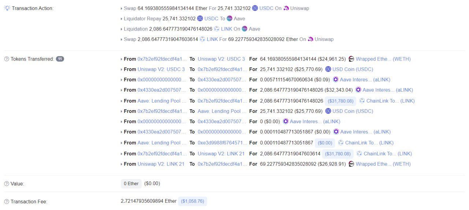Screen dimensions: 469x210
Task: Click USDC icon in Liquidator Repay action
Action: coord(200,18)
